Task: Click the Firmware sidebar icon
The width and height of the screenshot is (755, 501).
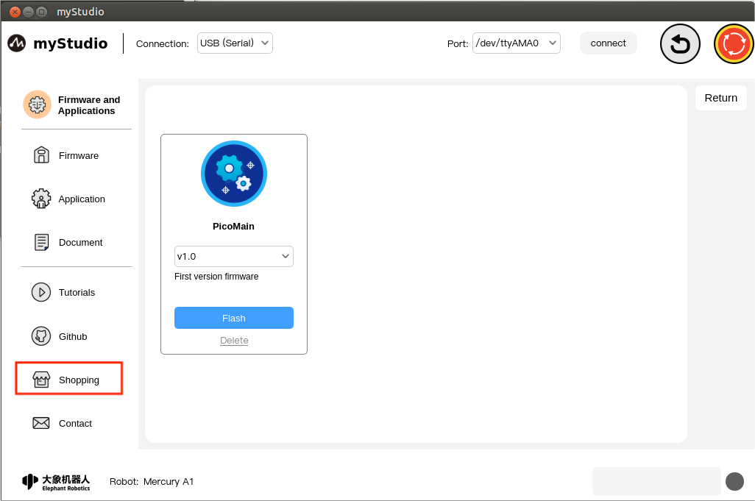Action: (41, 155)
